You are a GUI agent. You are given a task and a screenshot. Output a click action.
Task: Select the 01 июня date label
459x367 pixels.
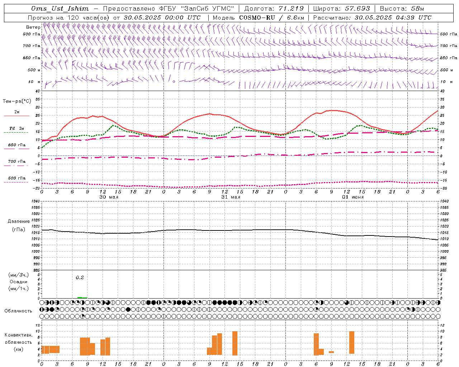352,197
